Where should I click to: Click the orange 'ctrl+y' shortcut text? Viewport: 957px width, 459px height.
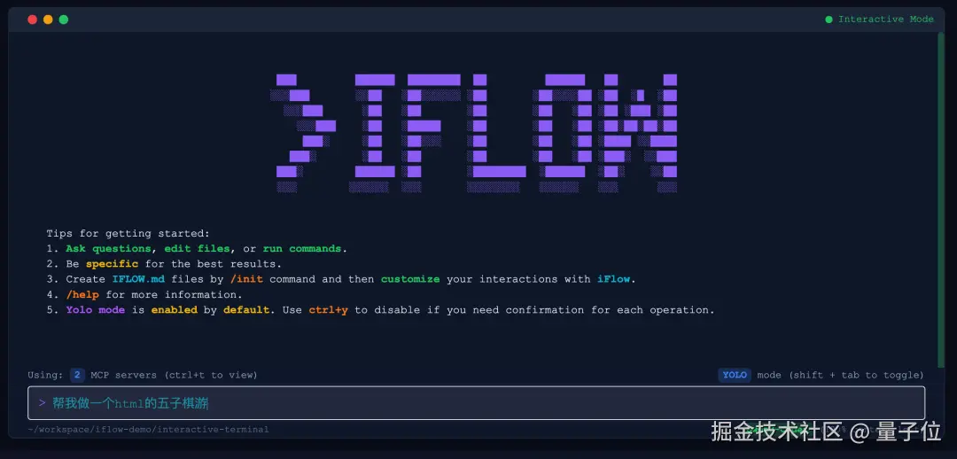pyautogui.click(x=329, y=309)
